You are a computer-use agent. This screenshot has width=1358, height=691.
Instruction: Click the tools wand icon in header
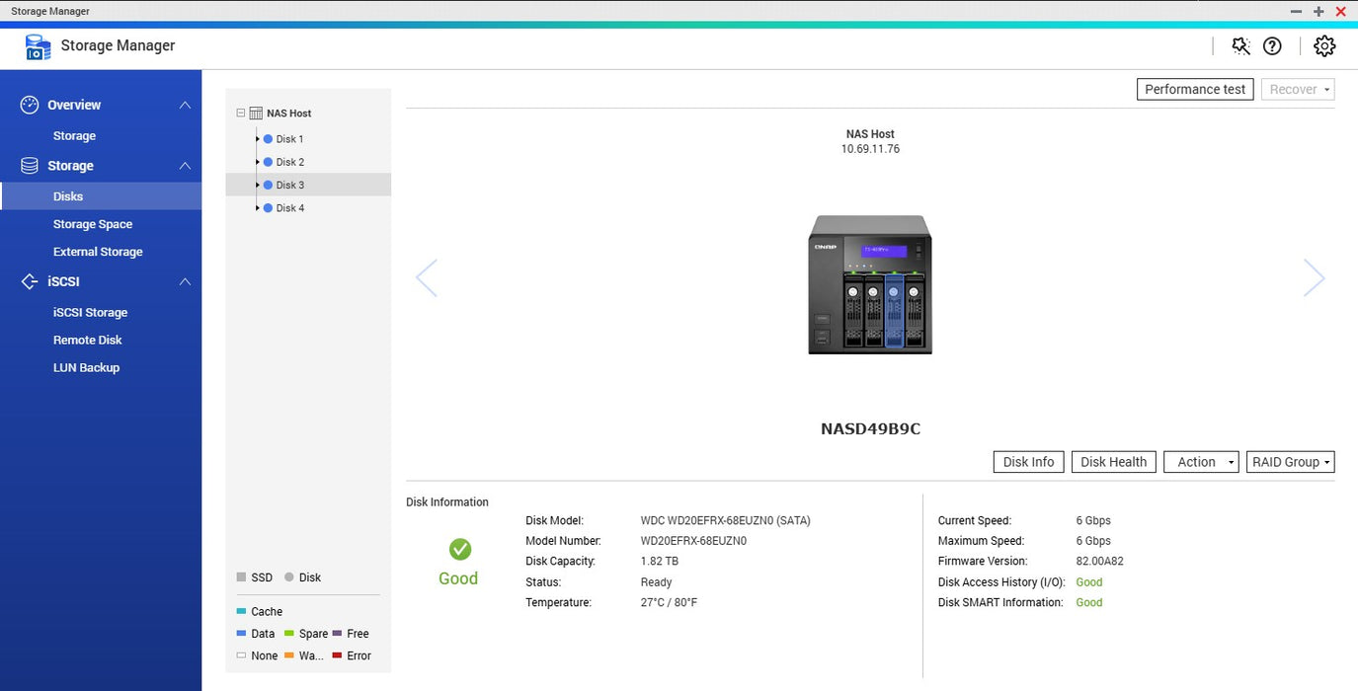pos(1240,45)
